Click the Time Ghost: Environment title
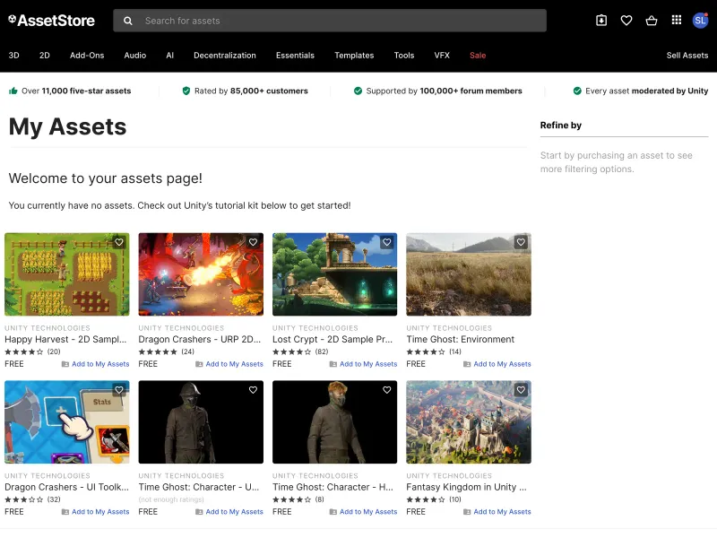Viewport: 717px width, 538px height. (x=460, y=340)
